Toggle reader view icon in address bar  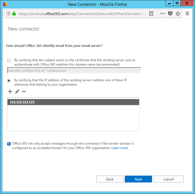click(151, 13)
